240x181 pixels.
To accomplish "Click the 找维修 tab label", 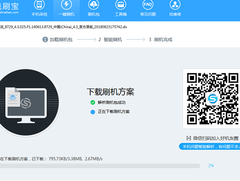I will click(175, 14).
